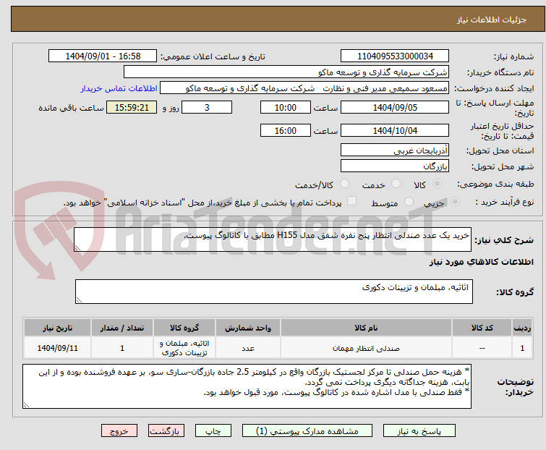Click the remaining time field 15:59:21
Viewport: 546px width, 450px height.
coord(132,107)
